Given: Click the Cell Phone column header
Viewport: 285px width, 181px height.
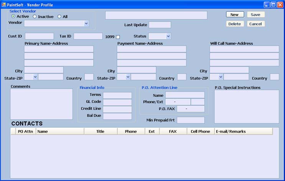Looking at the screenshot, I should pyautogui.click(x=201, y=131).
